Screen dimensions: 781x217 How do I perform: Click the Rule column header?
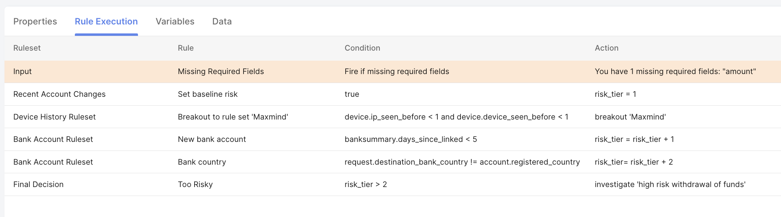[186, 48]
